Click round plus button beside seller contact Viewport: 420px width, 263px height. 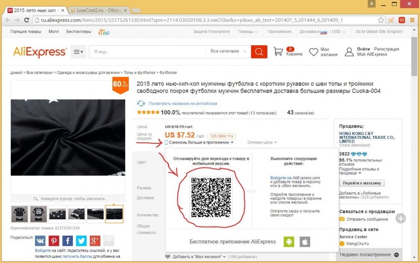click(401, 218)
